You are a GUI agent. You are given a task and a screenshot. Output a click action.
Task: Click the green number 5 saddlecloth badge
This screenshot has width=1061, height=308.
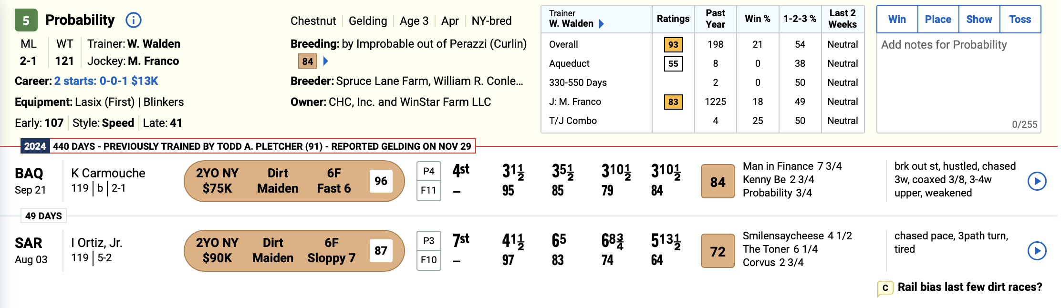click(26, 21)
